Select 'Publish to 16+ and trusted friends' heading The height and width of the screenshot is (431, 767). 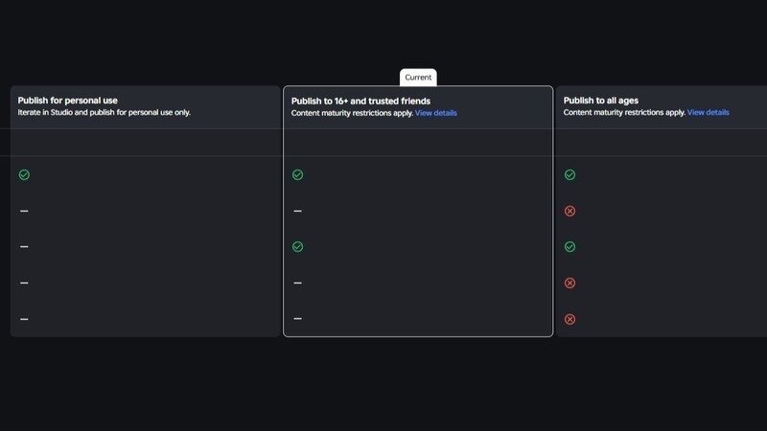[360, 102]
